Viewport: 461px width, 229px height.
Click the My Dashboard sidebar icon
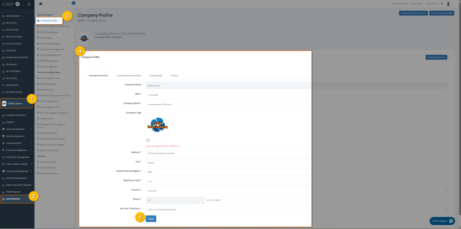point(3,16)
